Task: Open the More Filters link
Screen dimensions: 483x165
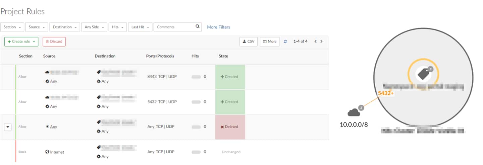Action: coord(218,27)
